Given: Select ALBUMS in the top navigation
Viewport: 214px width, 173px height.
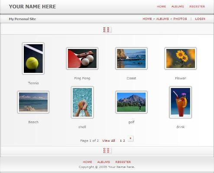Looking at the screenshot, I should point(178,7).
